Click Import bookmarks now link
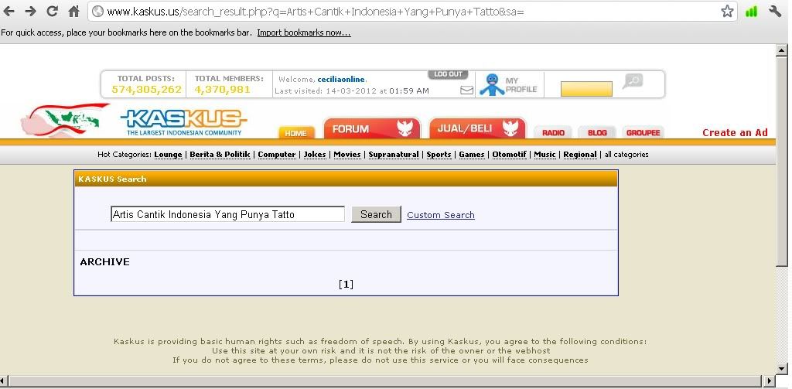Image resolution: width=792 pixels, height=389 pixels. click(303, 32)
